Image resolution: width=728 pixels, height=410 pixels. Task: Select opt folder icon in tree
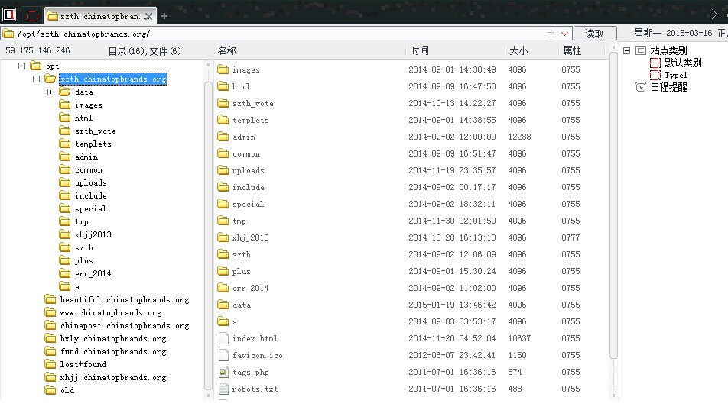(36, 66)
